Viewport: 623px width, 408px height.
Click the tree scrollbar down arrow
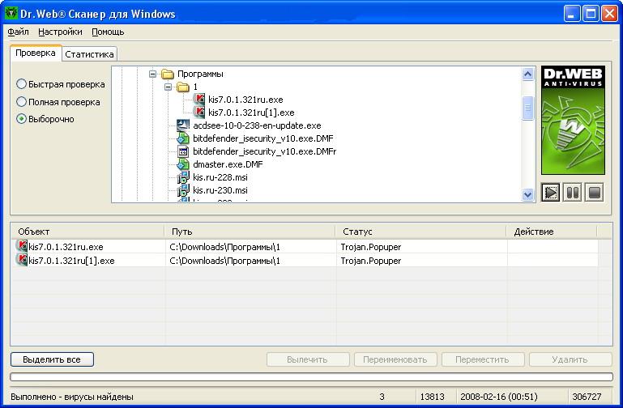point(527,194)
